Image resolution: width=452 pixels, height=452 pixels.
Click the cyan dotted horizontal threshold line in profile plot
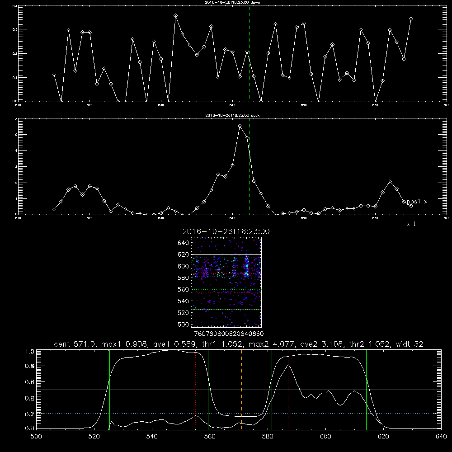(239, 414)
